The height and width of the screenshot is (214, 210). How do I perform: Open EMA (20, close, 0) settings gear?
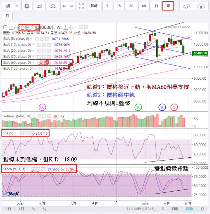[x=44, y=51]
